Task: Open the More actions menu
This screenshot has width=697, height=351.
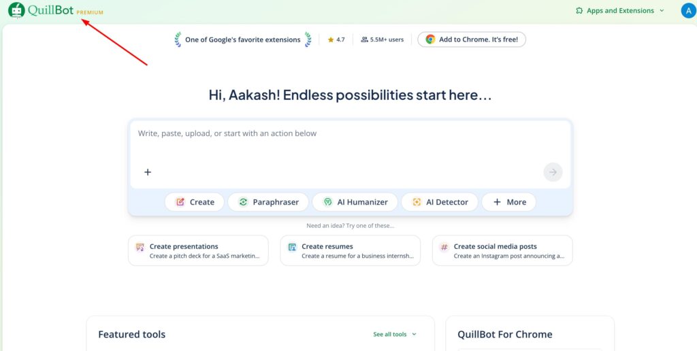Action: 508,202
